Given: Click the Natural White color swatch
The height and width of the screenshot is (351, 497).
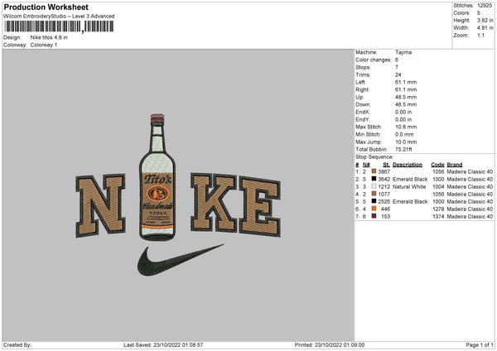Looking at the screenshot, I should click(x=374, y=186).
